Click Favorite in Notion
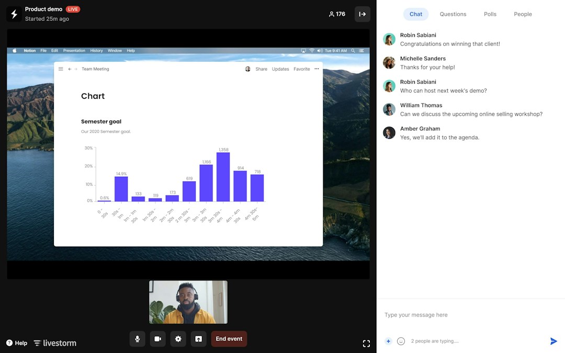565x353 pixels. (x=302, y=69)
